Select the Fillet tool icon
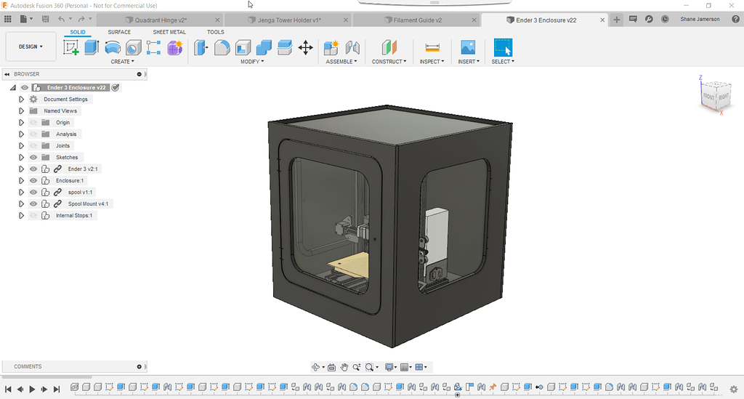Image resolution: width=744 pixels, height=399 pixels. pos(222,48)
